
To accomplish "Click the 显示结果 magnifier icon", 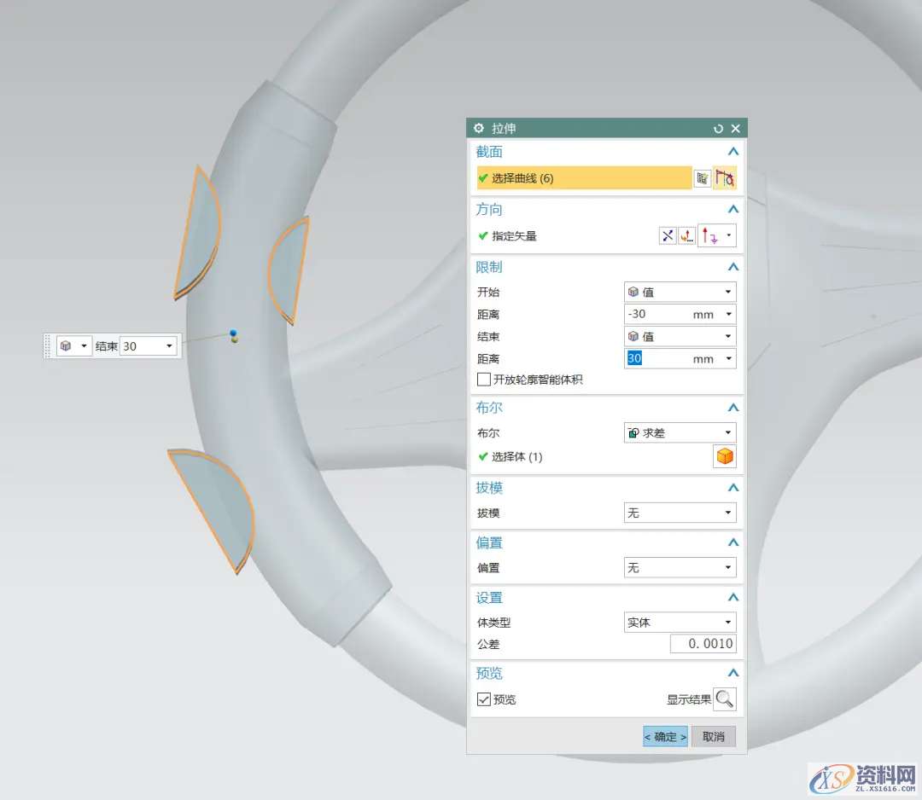I will (x=725, y=699).
